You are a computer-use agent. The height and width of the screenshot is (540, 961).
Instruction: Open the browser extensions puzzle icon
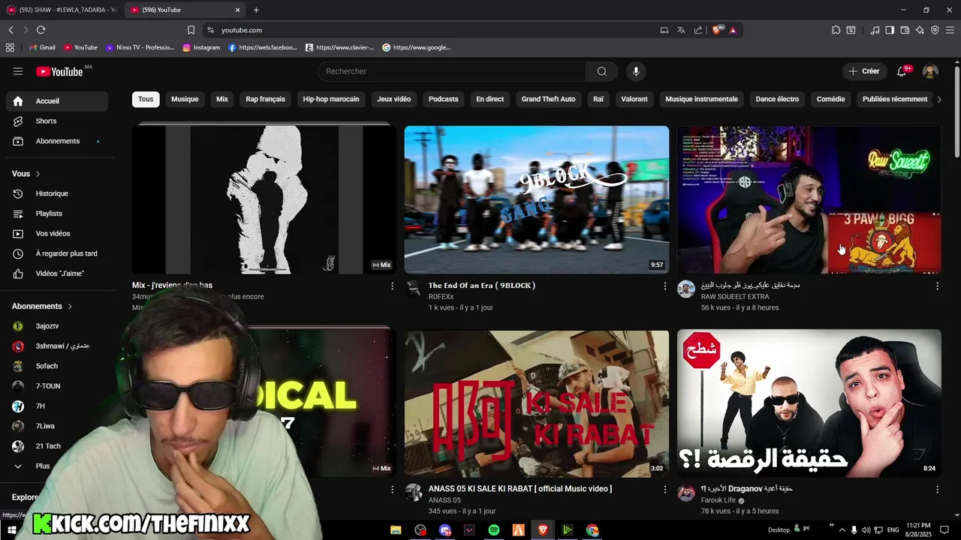[836, 30]
